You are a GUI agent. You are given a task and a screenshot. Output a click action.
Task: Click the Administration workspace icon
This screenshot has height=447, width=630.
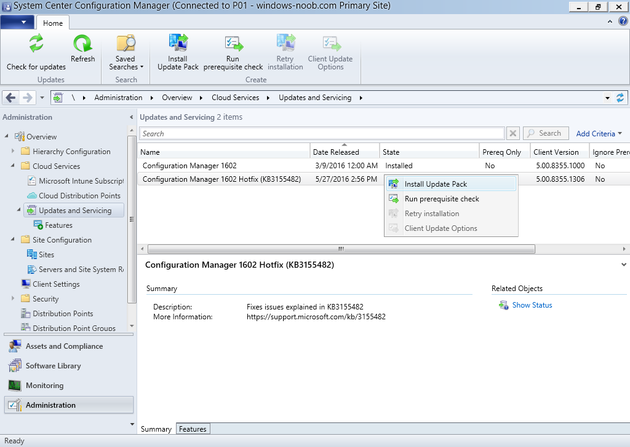point(15,405)
